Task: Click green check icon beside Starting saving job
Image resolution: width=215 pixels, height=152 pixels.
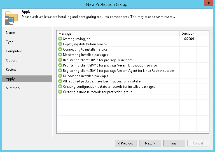Action: 60,39
